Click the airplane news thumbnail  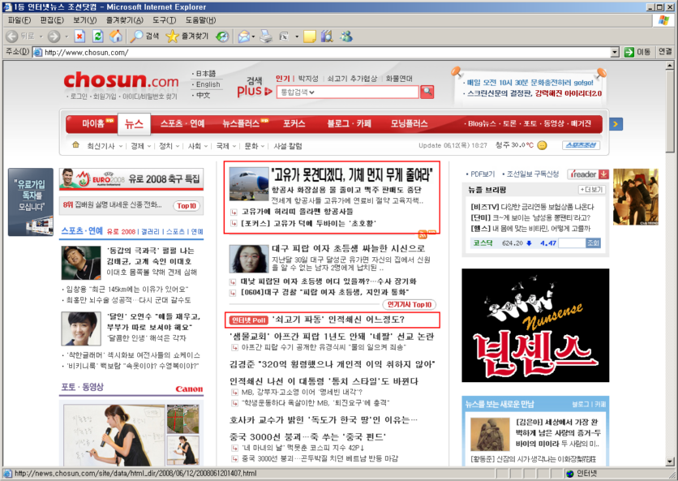point(249,184)
